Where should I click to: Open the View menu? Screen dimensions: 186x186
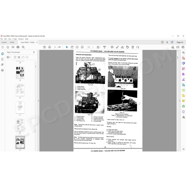click(10, 39)
